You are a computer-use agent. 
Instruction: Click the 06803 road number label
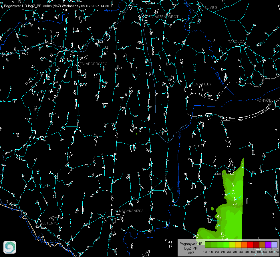pos(214,220)
